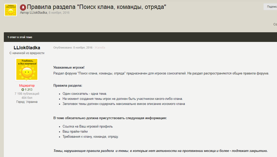The width and height of the screenshot is (277, 157).
Task: Open LLlok0ladka profile name in the post
Action: click(x=27, y=48)
